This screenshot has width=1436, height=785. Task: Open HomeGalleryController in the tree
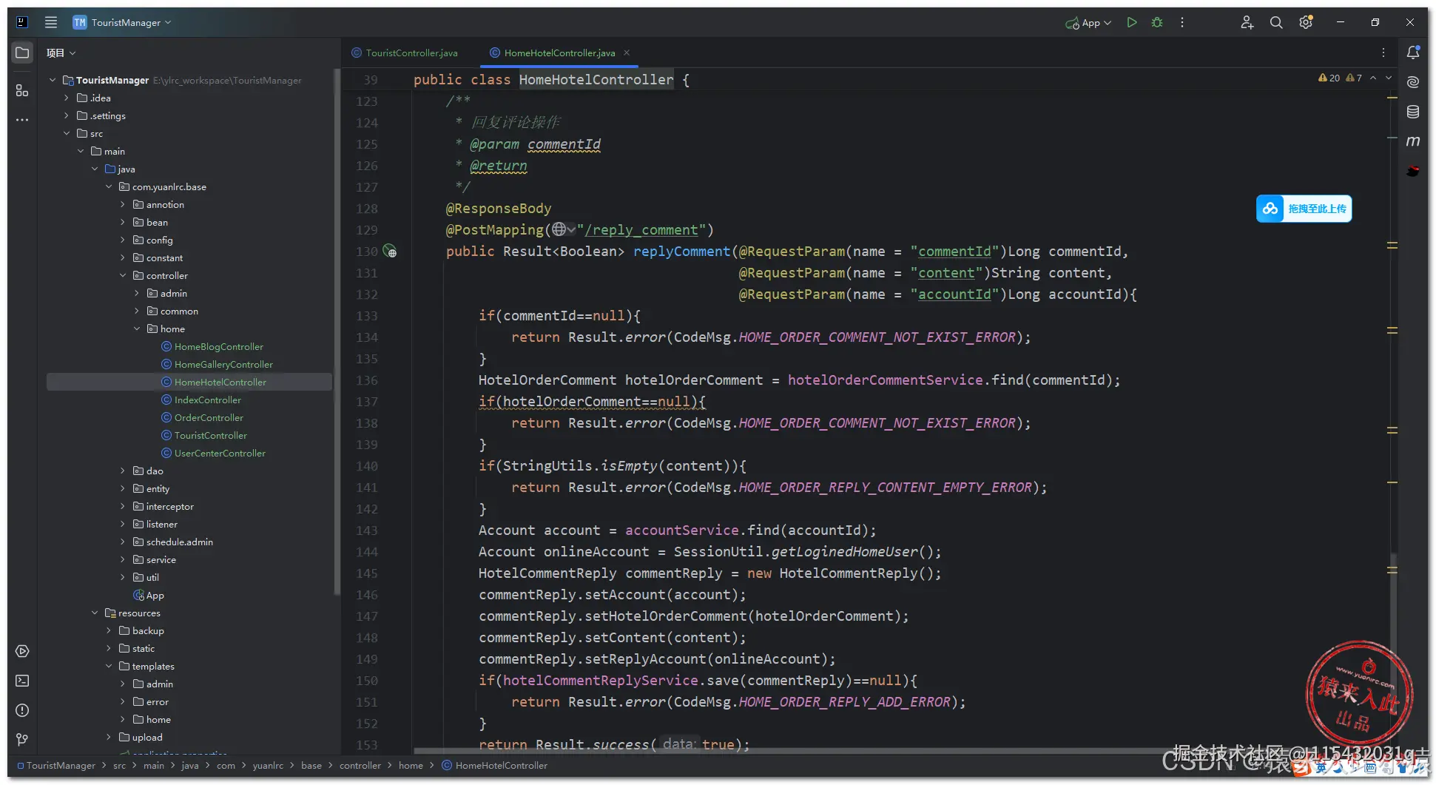pyautogui.click(x=223, y=364)
